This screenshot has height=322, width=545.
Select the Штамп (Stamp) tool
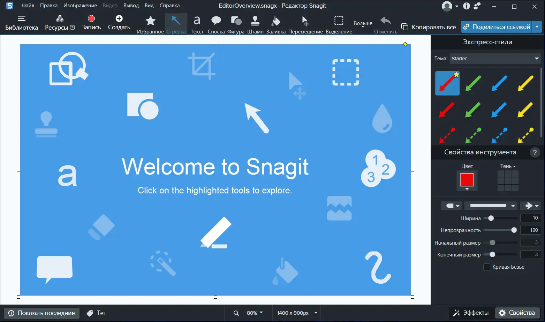(x=255, y=23)
